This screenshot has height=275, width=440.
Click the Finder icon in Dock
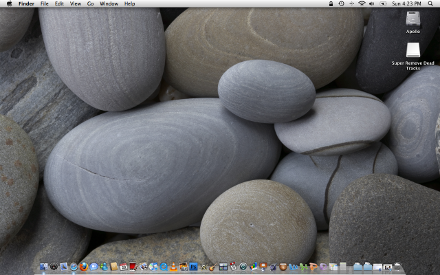pos(43,267)
